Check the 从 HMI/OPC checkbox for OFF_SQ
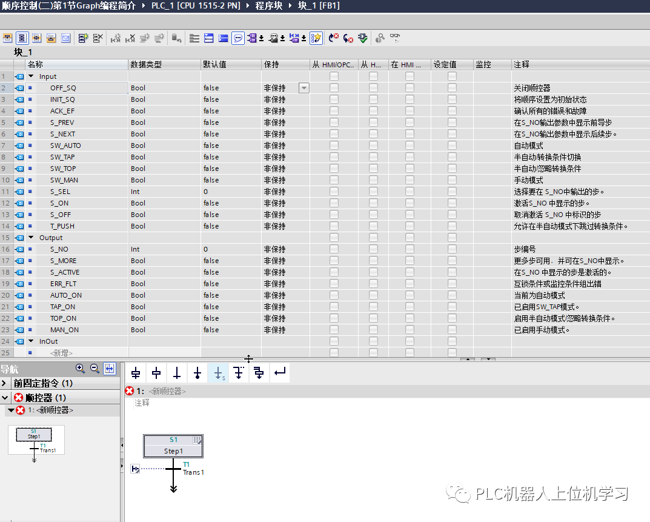The image size is (650, 522). 333,87
